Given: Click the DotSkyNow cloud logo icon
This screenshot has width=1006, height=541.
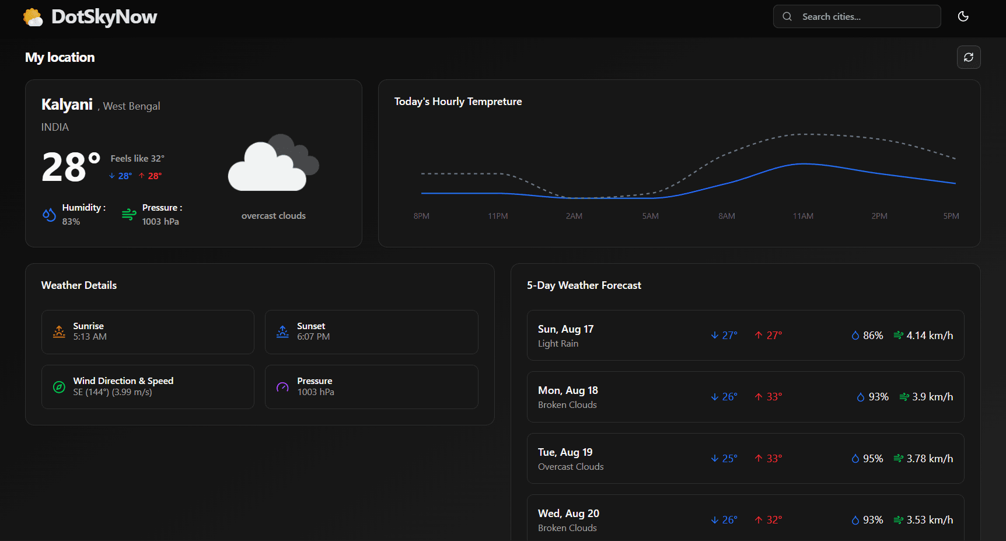Looking at the screenshot, I should (x=33, y=17).
